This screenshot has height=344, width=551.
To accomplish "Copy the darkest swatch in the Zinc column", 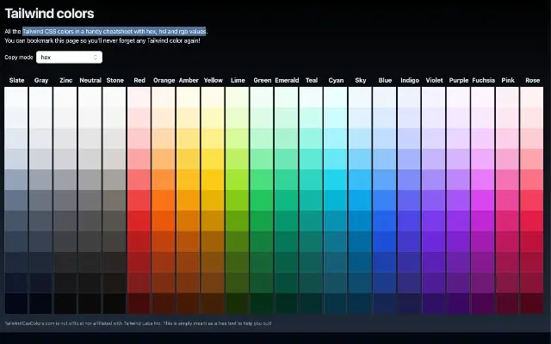I will coord(65,304).
